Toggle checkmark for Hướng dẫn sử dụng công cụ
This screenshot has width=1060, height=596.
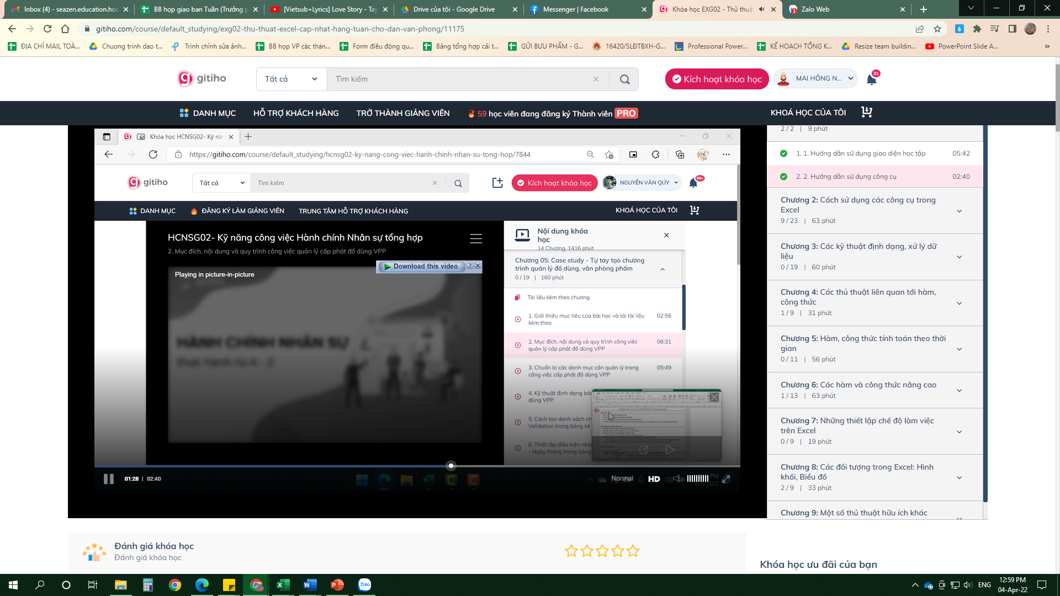(783, 177)
